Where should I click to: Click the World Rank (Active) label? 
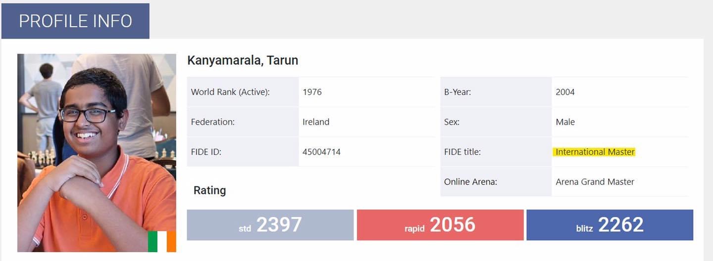tap(230, 92)
